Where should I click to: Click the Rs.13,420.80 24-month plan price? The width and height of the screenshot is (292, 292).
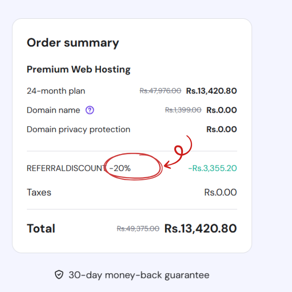tap(211, 91)
